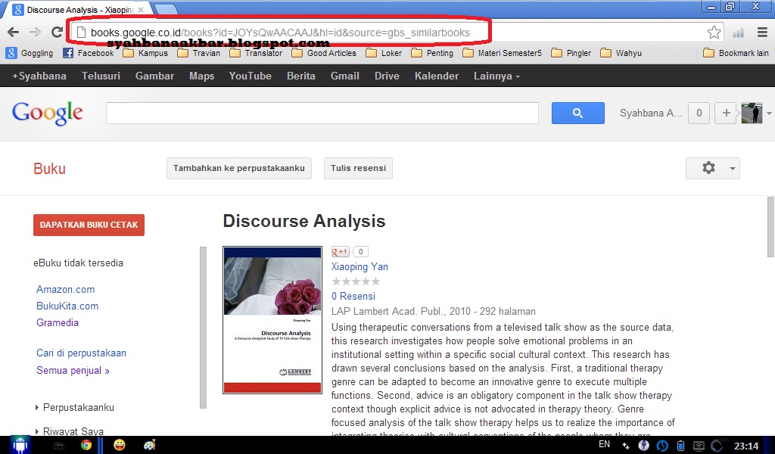Open the Pingler bookmark folder
775x454 pixels.
pyautogui.click(x=571, y=53)
